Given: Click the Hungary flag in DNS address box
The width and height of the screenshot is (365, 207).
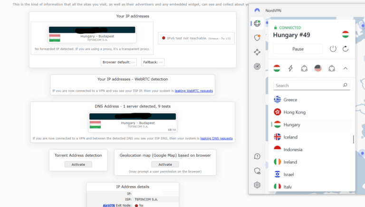Looking at the screenshot, I should tap(95, 125).
